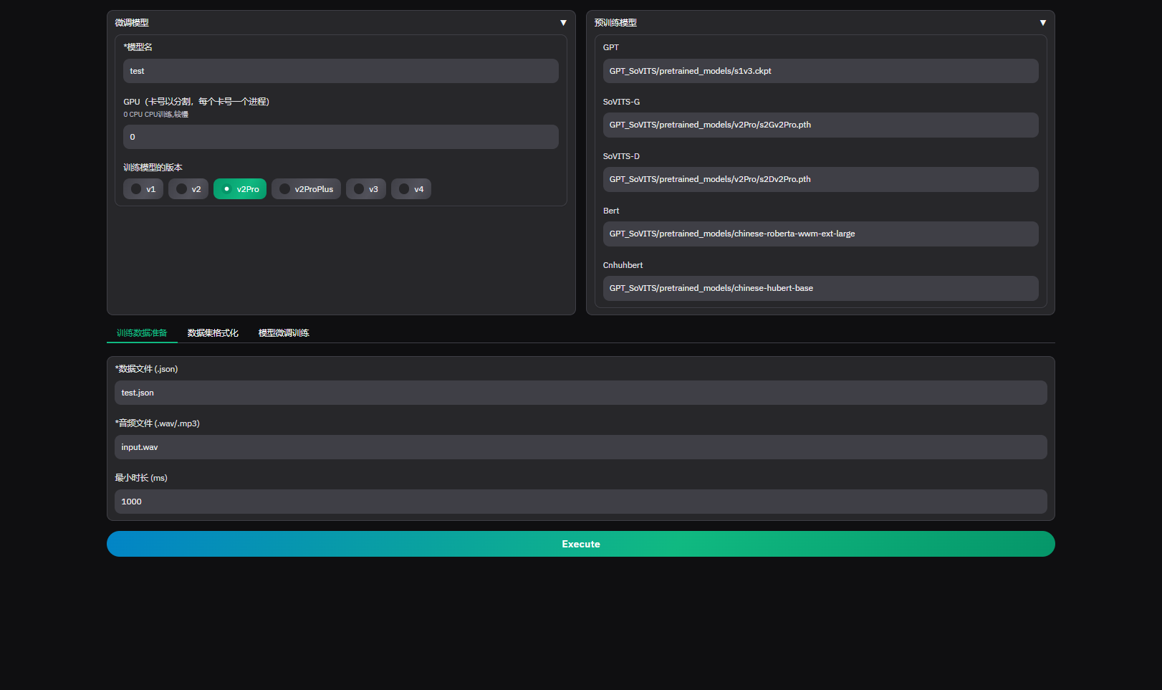Select the v2ProPlus version option
Image resolution: width=1162 pixels, height=690 pixels.
[306, 189]
